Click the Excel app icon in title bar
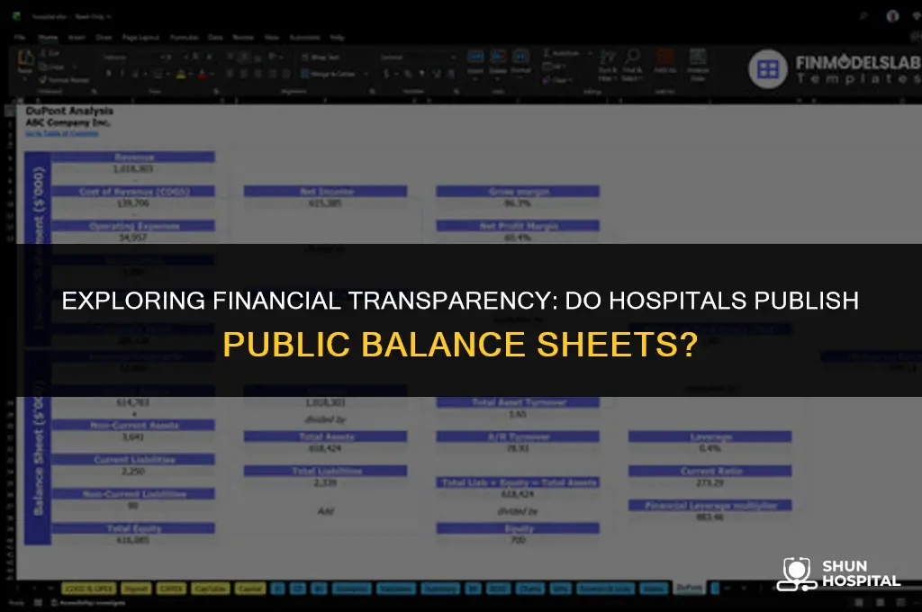Screen dimensions: 922x612 16,16
